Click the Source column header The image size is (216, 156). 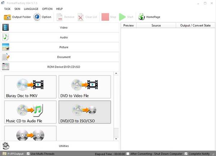(156, 26)
